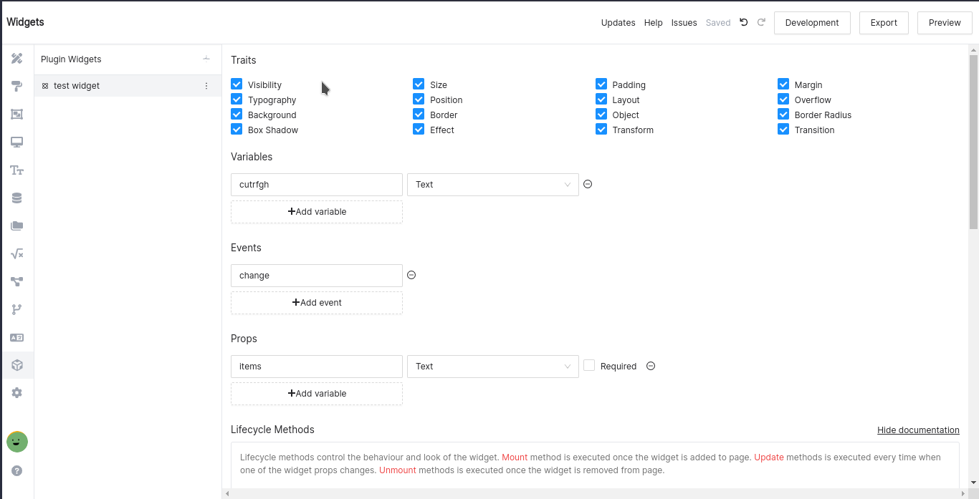Click the Hide documentation link
This screenshot has width=979, height=499.
pos(918,430)
